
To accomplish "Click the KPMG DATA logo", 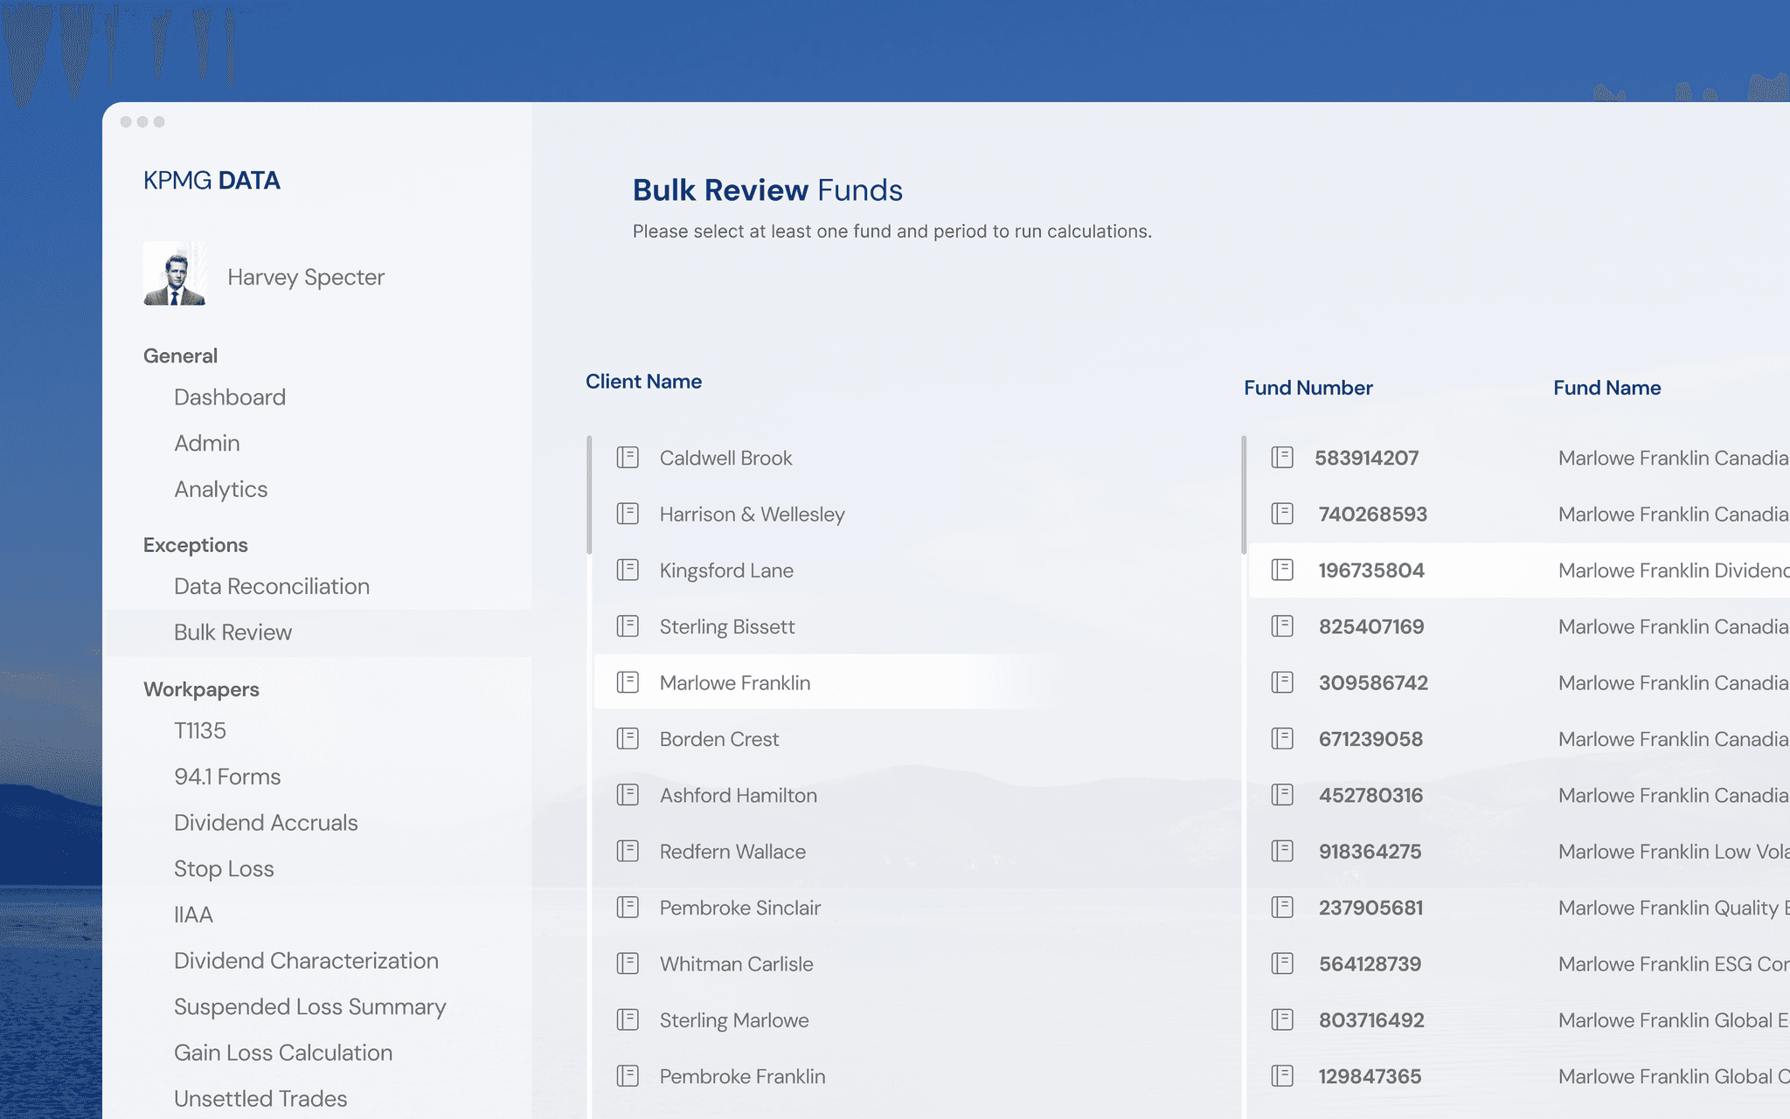I will [x=212, y=181].
